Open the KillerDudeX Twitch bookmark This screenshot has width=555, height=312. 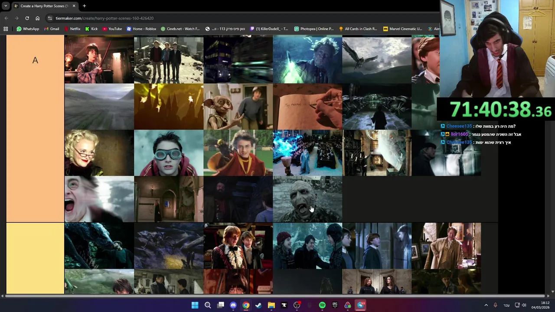[x=269, y=29]
